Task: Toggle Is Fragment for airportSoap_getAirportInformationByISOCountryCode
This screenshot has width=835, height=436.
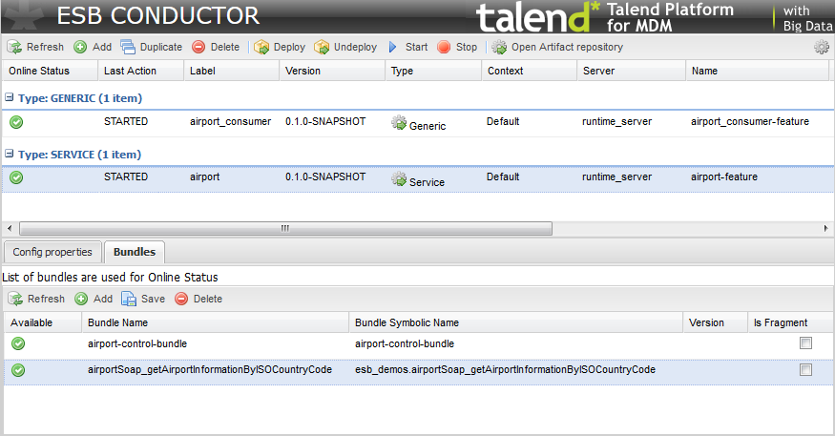Action: 805,369
